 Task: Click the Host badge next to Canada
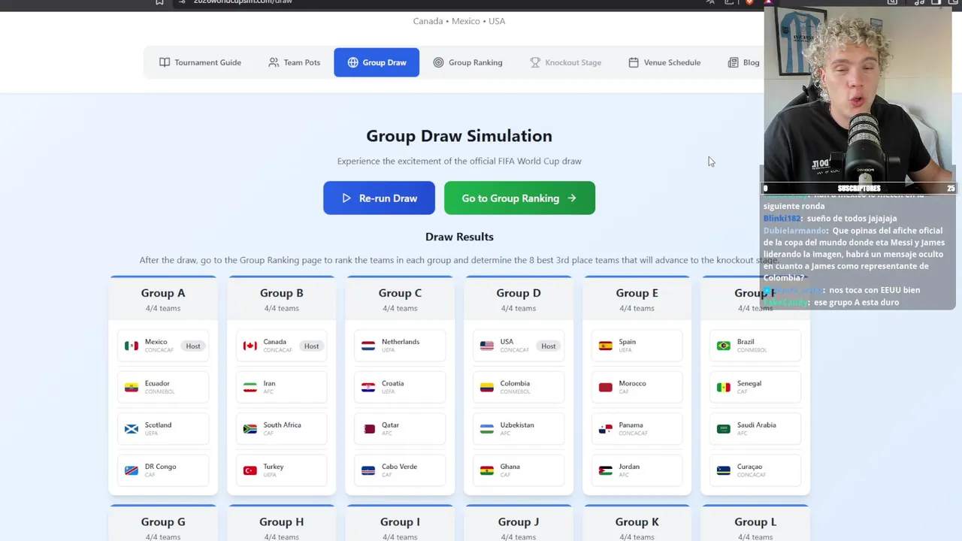[311, 346]
